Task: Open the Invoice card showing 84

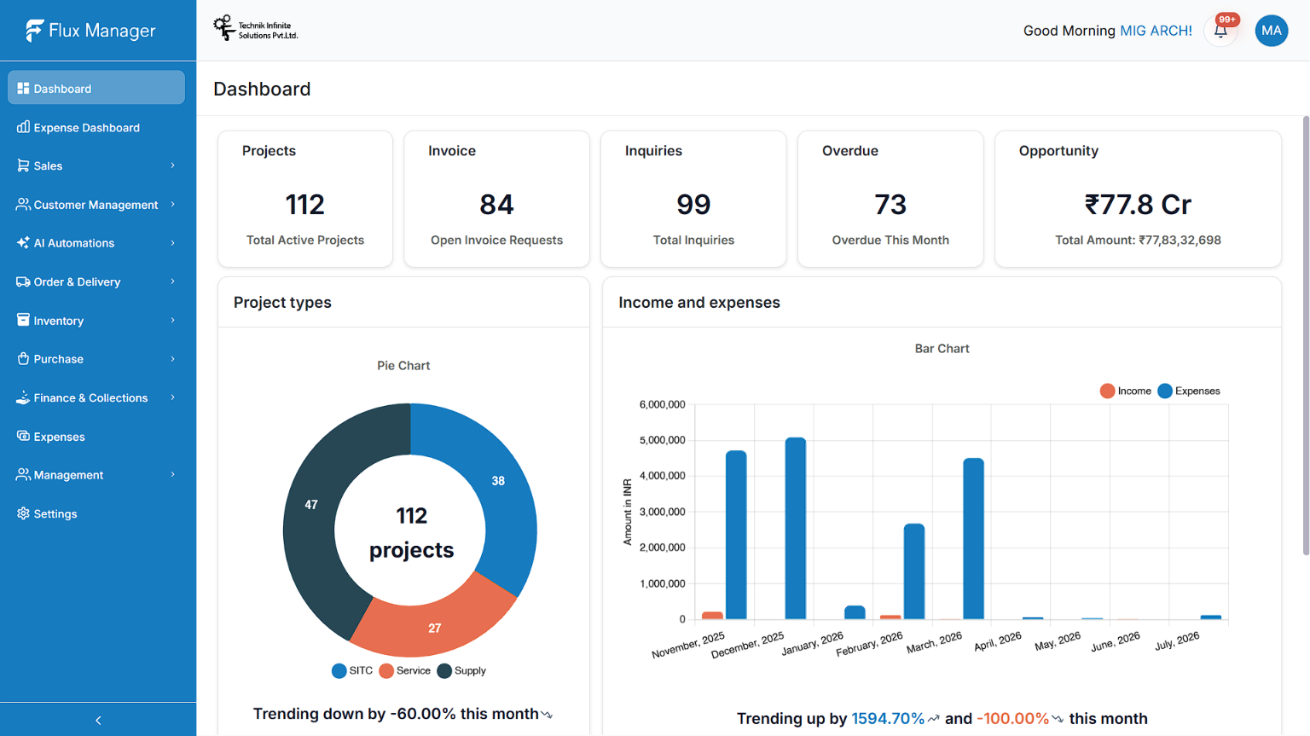Action: click(x=497, y=199)
